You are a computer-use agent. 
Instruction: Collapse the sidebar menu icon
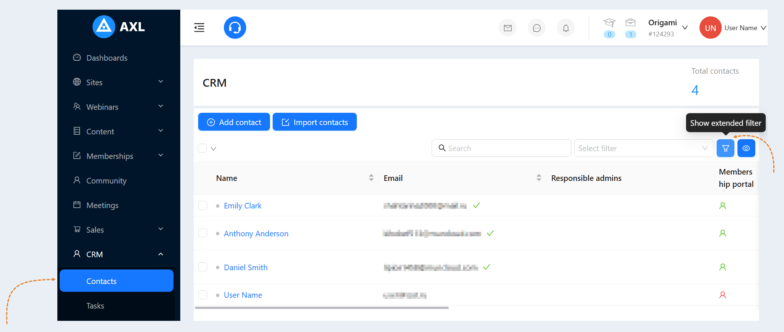(x=199, y=28)
